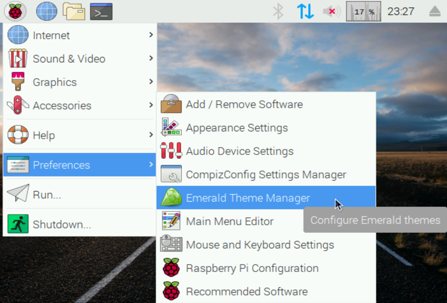Click the CPU usage monitor showing 17%

[x=364, y=11]
